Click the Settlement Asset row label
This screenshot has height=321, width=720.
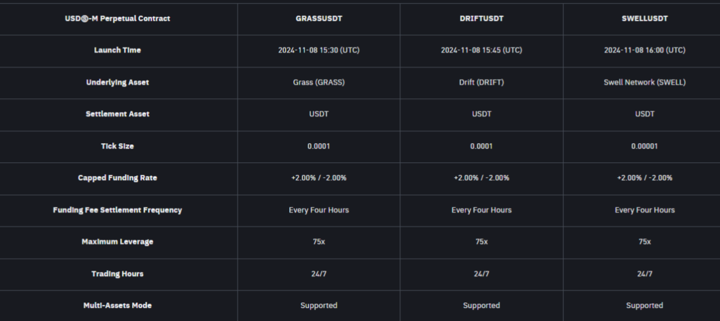(118, 114)
